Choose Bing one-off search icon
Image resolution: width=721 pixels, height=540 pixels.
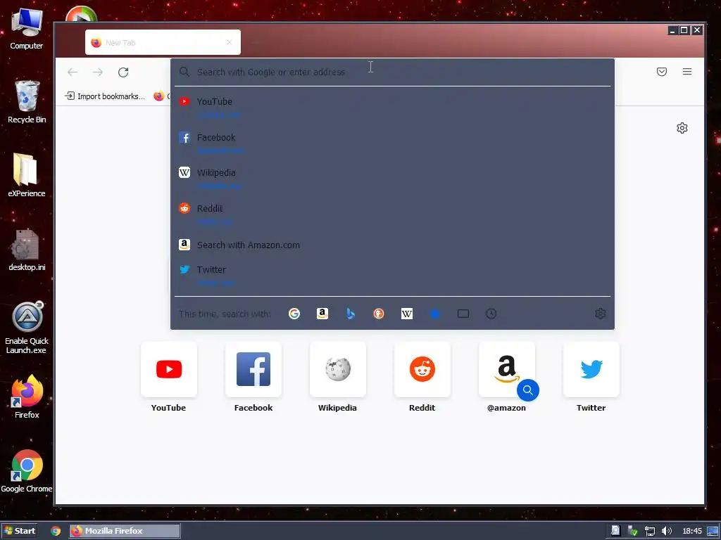pos(351,314)
